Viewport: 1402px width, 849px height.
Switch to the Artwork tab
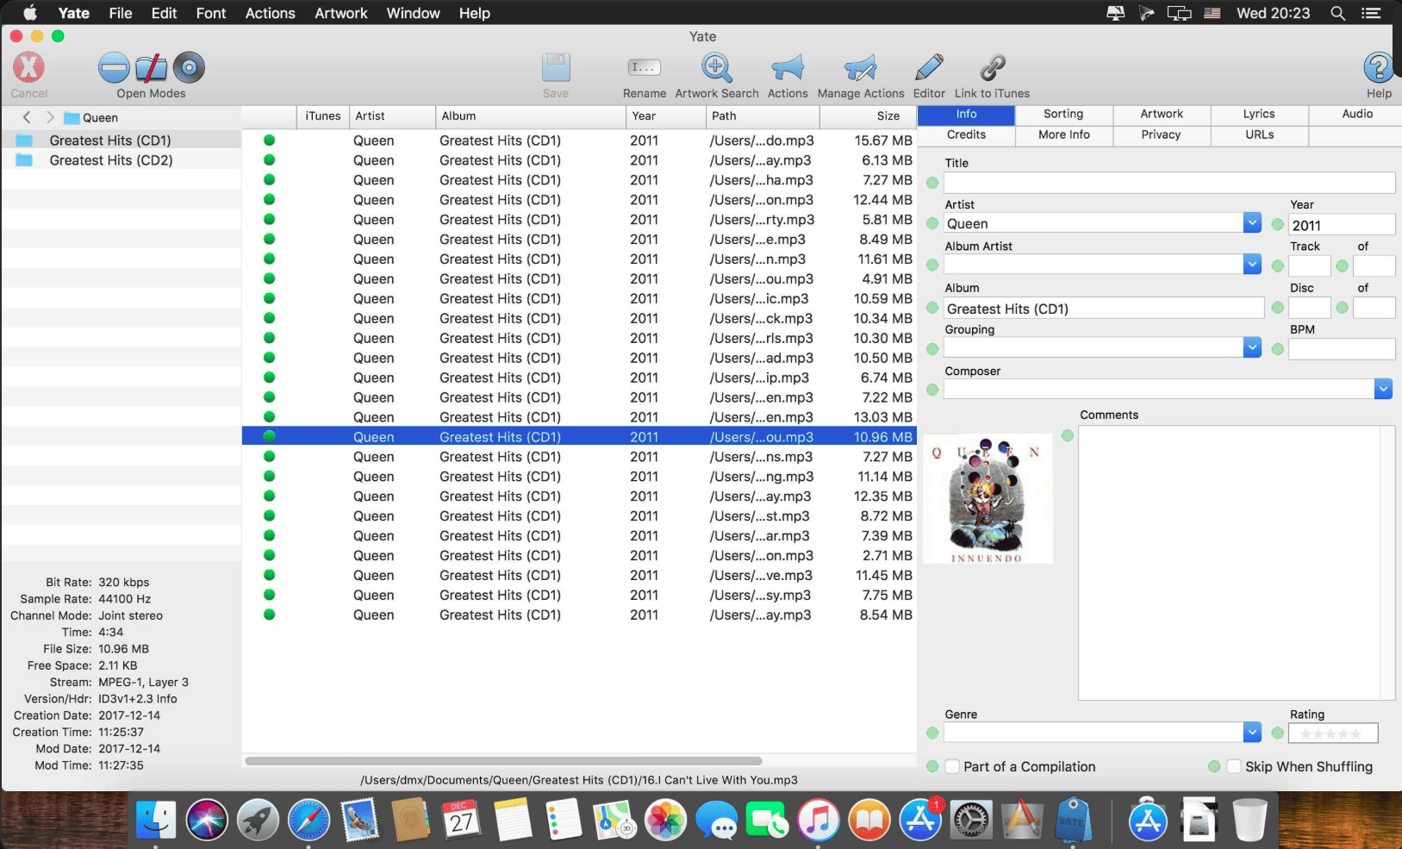(1162, 114)
